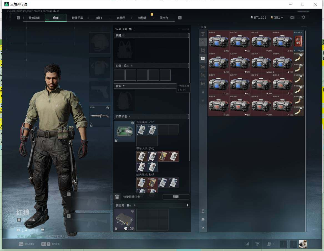Viewport: 324px width, 251px height.
Task: Toggle the lock under the safe box
Action: tap(116, 229)
